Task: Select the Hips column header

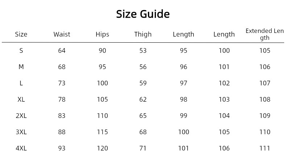Action: point(102,34)
